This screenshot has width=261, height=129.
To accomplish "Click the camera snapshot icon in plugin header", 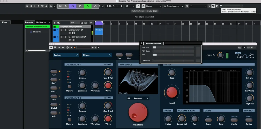I will click(x=240, y=47).
